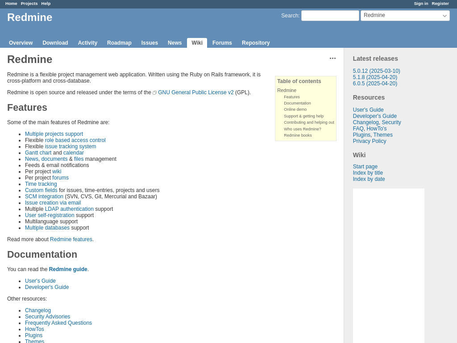Viewport: 457px width, 343px height.
Task: Expand the Redmine project jump dropdown
Action: tap(405, 16)
